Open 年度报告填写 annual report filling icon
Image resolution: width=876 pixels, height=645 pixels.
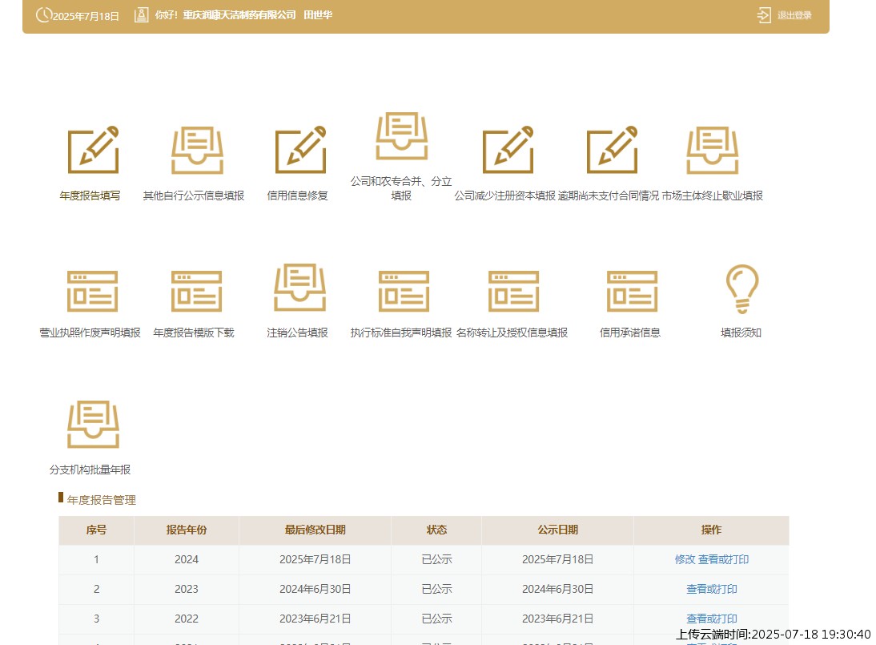click(x=94, y=150)
